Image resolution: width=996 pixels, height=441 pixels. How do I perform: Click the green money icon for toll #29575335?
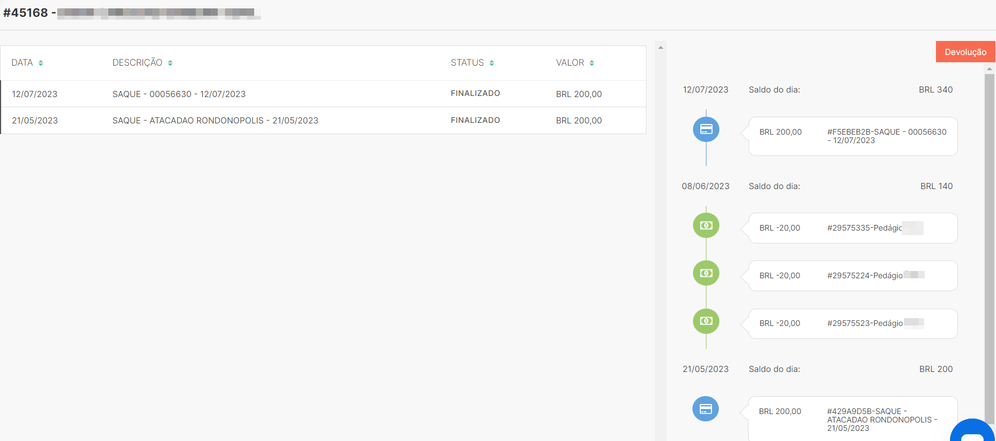click(706, 226)
